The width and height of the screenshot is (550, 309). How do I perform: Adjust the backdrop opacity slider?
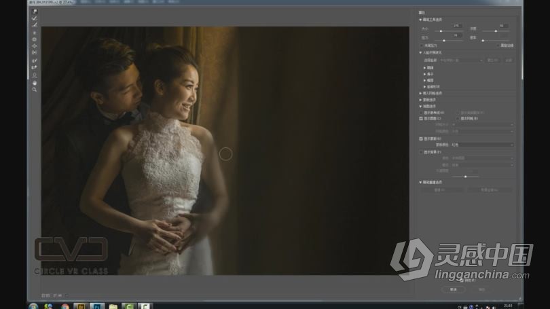466,177
